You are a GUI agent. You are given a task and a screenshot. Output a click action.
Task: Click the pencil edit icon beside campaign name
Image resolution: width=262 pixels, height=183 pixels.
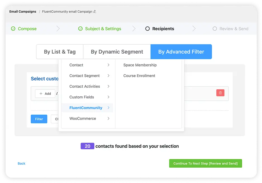pos(95,11)
